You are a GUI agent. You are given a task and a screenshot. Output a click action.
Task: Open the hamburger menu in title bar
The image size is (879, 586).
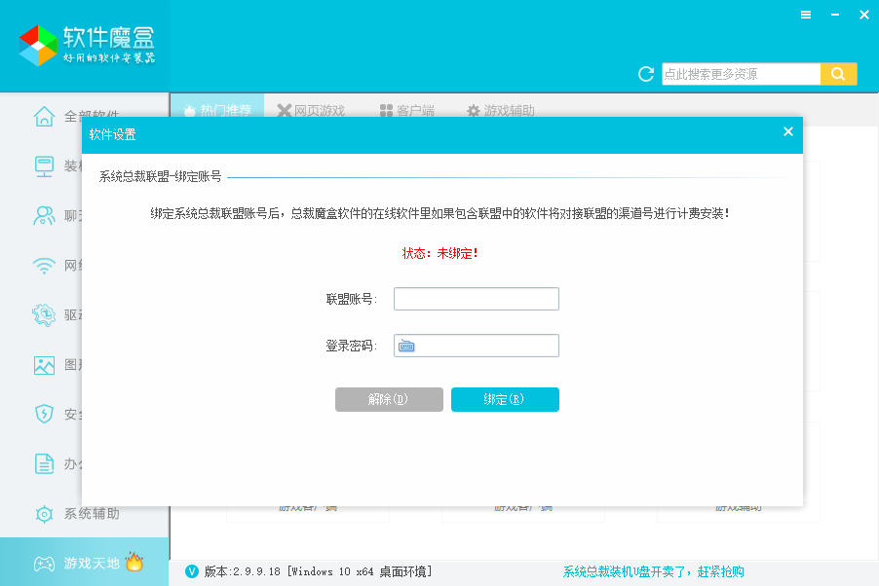click(806, 16)
